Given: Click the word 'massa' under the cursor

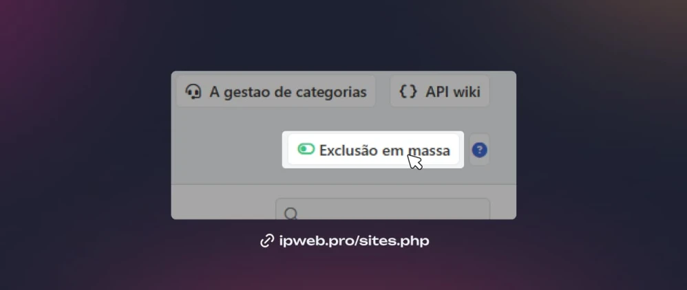Looking at the screenshot, I should [x=428, y=151].
